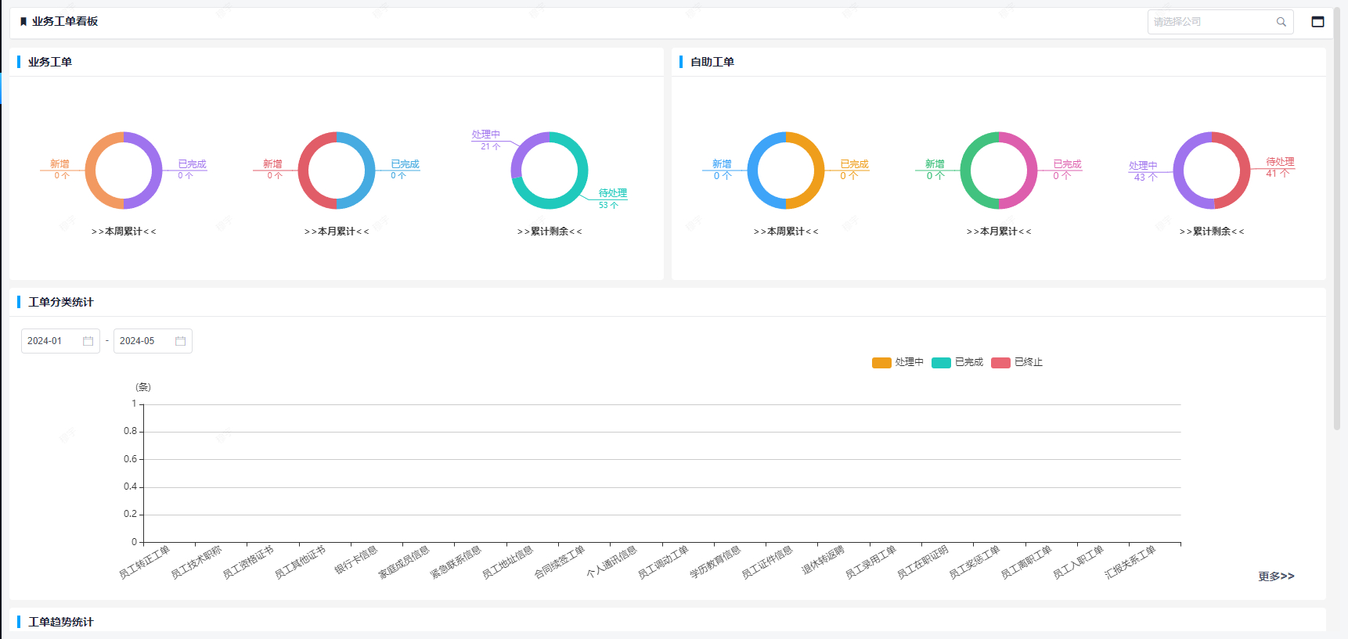Click the search magnifier icon in company selector

click(1281, 22)
